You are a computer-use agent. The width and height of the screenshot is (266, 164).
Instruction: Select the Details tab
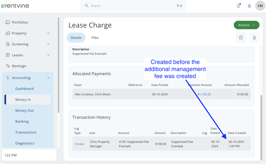[76, 37]
